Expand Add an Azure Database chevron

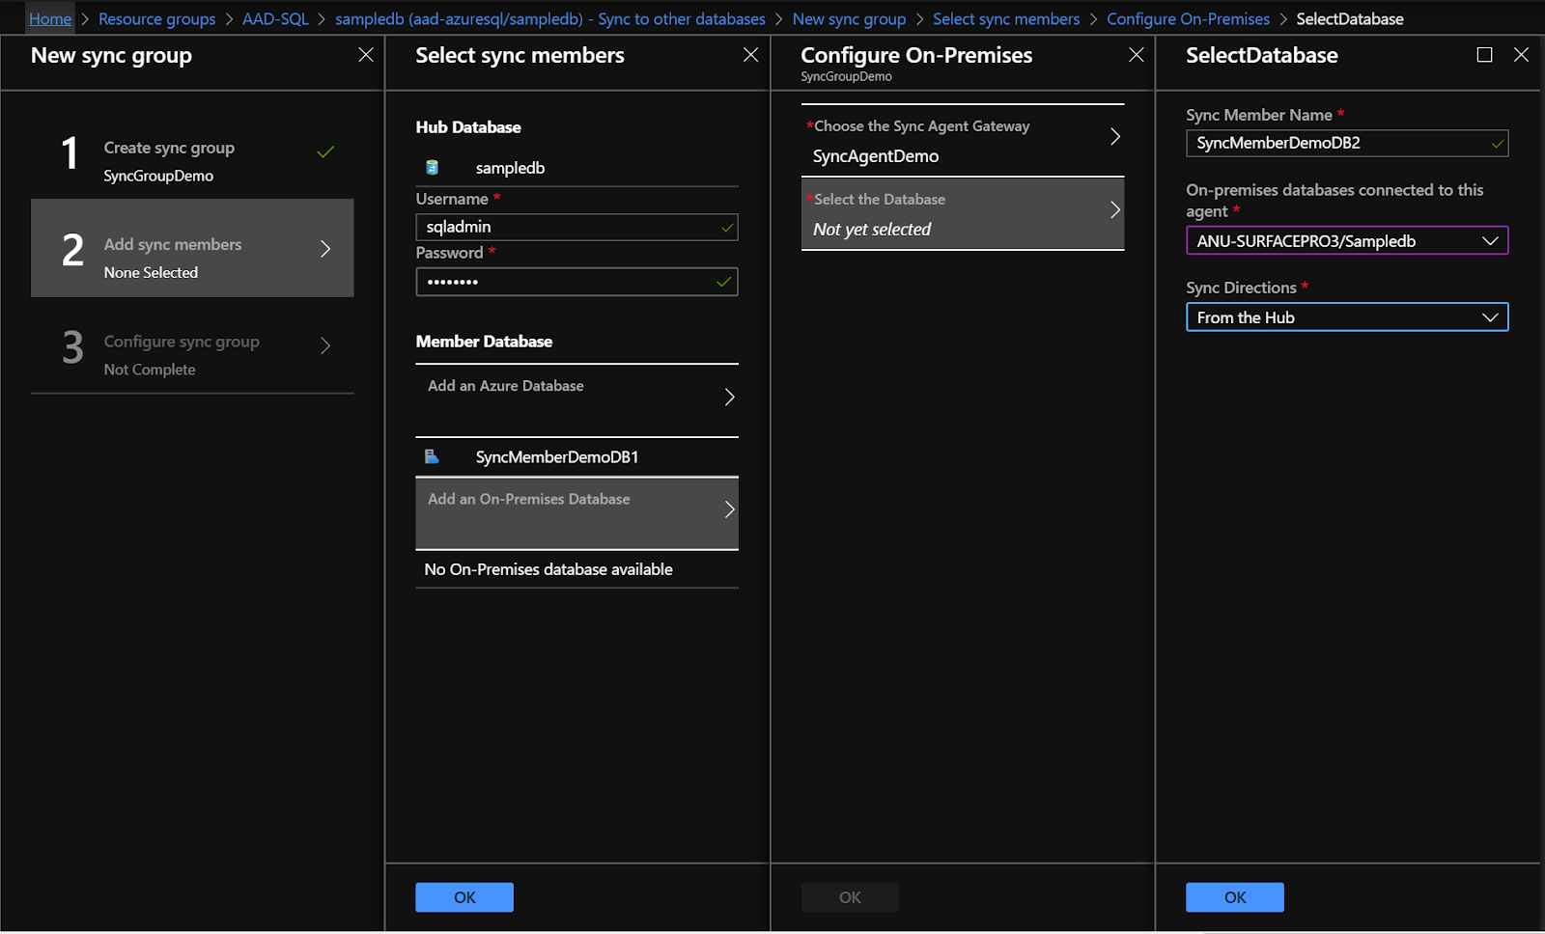(x=729, y=398)
